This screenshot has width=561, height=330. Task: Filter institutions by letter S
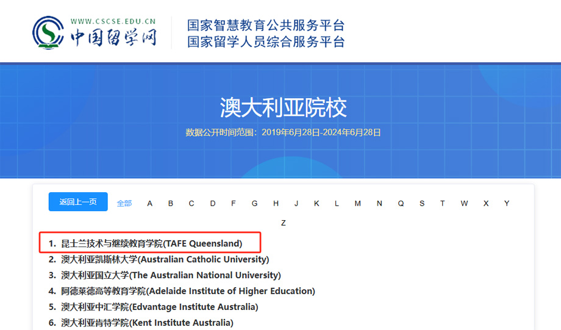tap(422, 203)
